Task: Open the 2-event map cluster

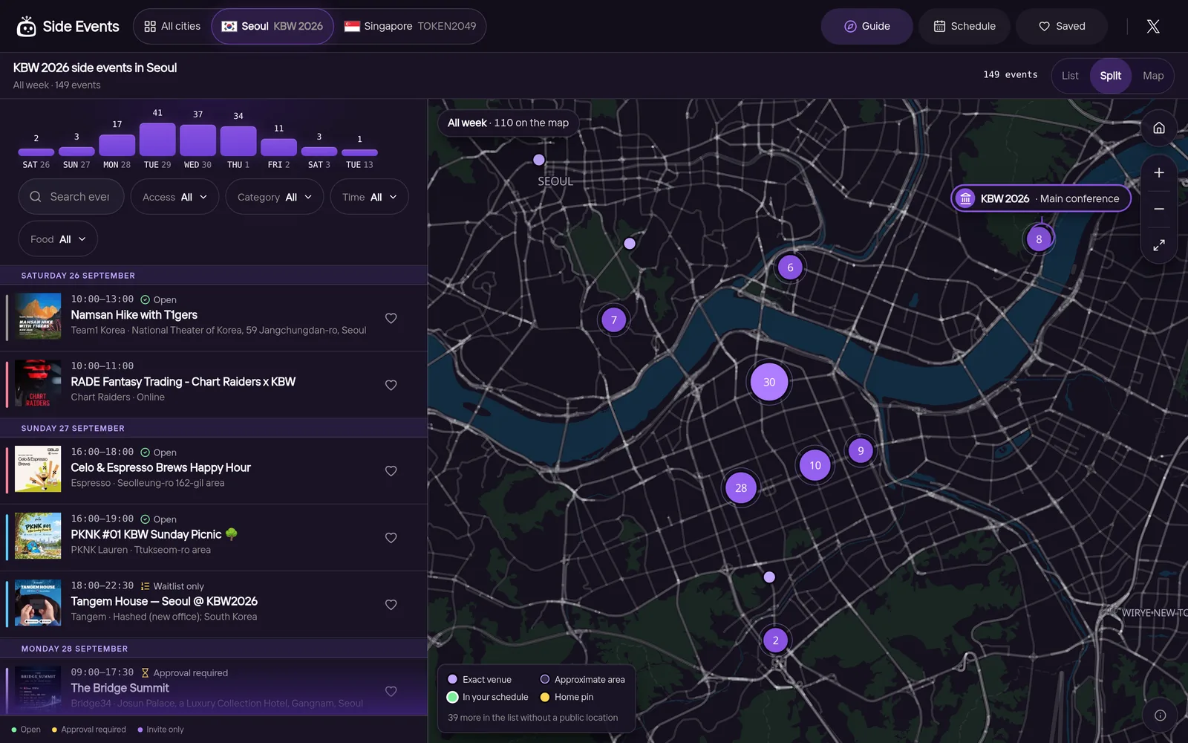Action: pos(775,640)
